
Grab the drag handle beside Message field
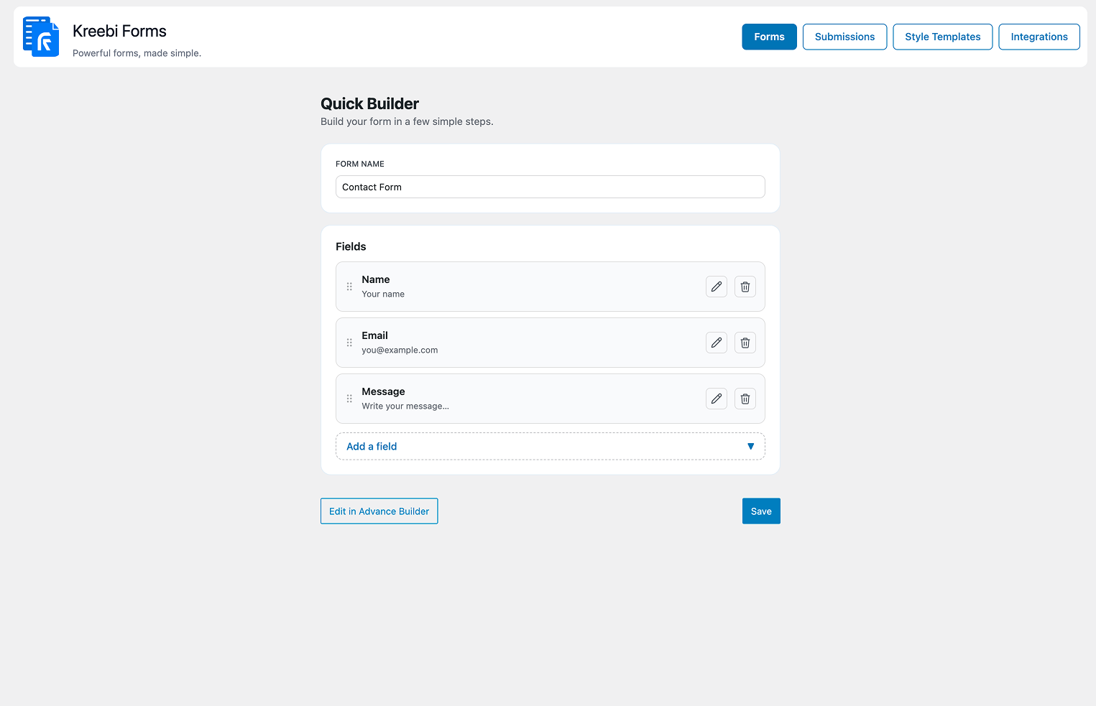349,398
